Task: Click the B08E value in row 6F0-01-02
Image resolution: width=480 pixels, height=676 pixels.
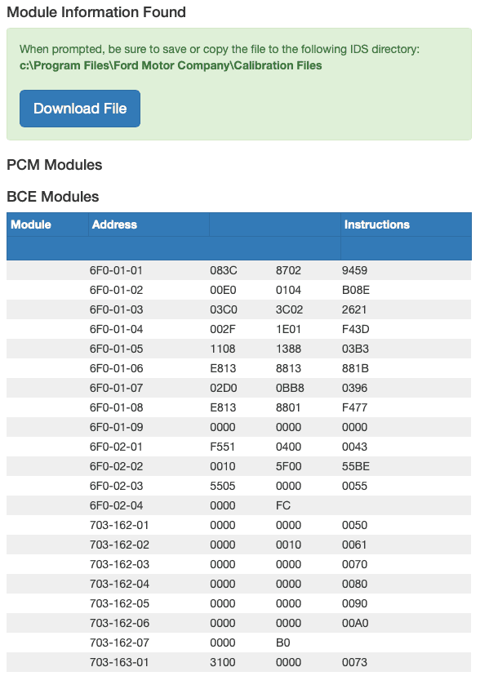Action: tap(355, 290)
